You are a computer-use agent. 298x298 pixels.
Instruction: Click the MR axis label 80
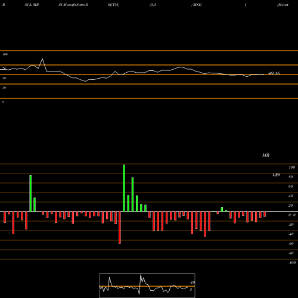tap(291, 177)
